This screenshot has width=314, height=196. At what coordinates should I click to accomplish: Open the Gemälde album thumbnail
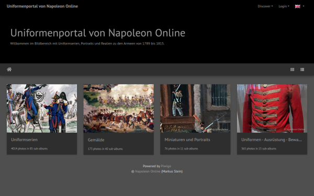[x=119, y=108]
